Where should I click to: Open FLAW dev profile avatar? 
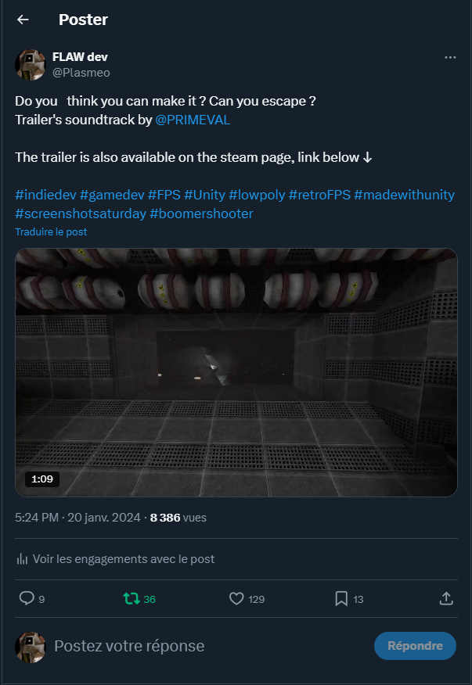(x=30, y=64)
